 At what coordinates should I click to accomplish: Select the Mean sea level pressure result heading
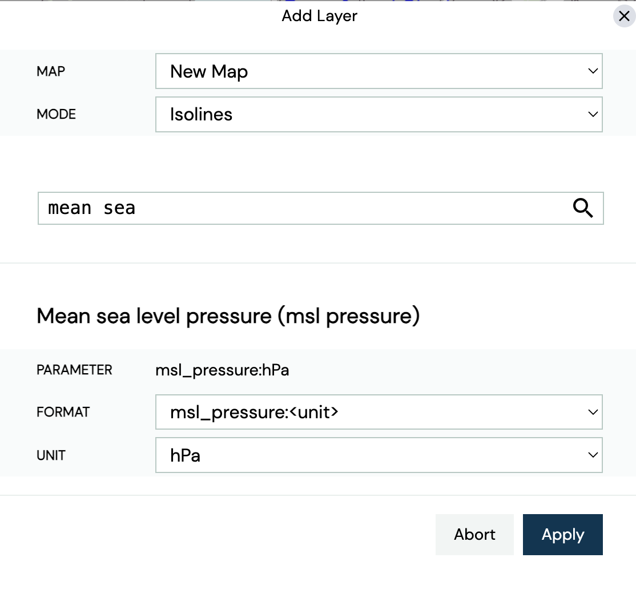click(x=228, y=316)
